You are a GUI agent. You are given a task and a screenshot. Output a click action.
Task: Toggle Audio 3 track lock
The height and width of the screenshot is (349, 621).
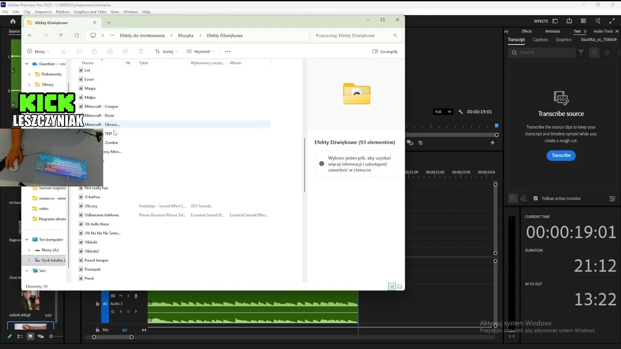click(98, 304)
